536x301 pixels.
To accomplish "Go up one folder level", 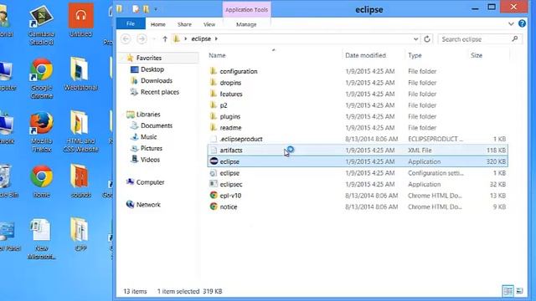I will pyautogui.click(x=165, y=39).
